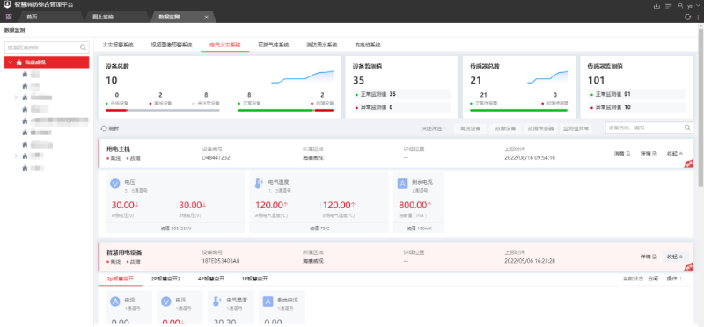Open 详情 details for 用电主机
Screen dimensions: 704x327
649,154
